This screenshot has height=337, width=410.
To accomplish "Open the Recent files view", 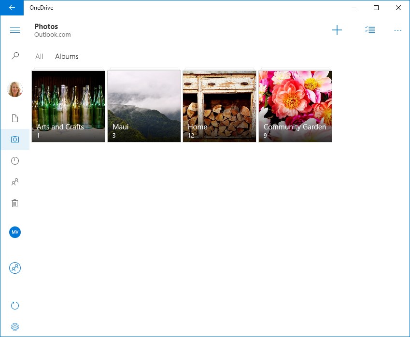I will pos(14,161).
